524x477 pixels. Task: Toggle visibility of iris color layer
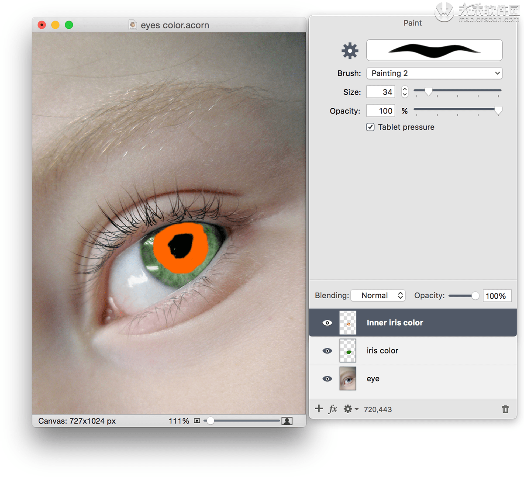click(x=327, y=351)
